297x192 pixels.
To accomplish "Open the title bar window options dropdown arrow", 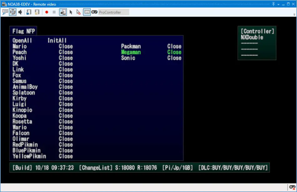I will click(279, 4).
